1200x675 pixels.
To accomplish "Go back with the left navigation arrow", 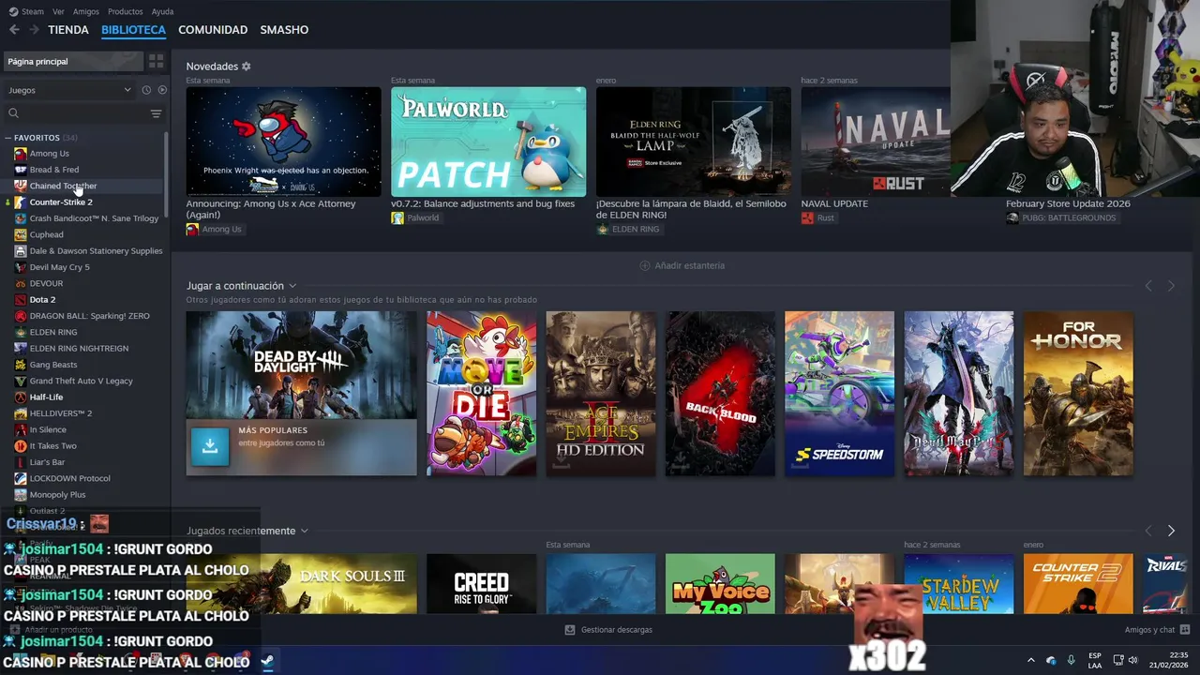I will [x=14, y=30].
